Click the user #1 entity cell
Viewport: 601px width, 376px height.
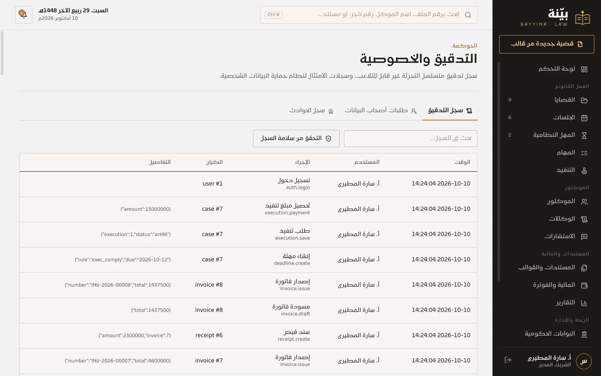(x=212, y=183)
